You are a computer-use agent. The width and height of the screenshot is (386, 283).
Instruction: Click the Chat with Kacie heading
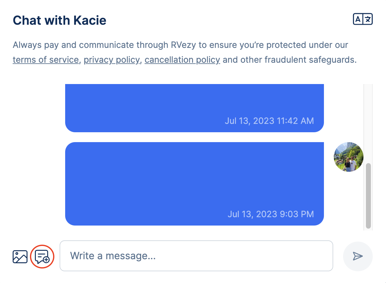60,20
